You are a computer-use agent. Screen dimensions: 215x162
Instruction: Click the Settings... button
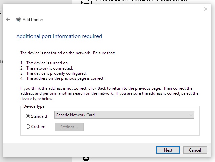[x=69, y=127]
